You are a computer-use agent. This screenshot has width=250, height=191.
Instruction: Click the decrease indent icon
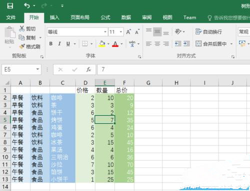[x=178, y=43]
